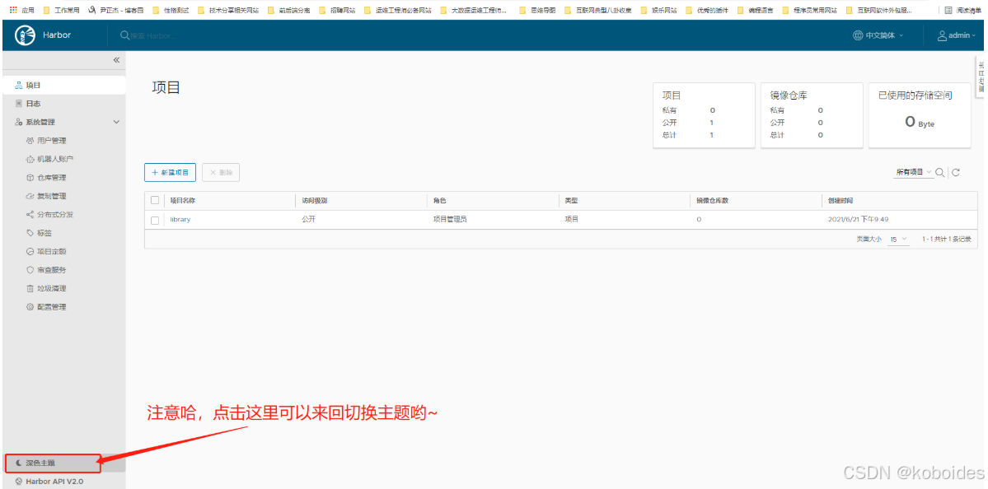This screenshot has height=489, width=988.
Task: Click the 类型 column header
Action: [x=571, y=201]
